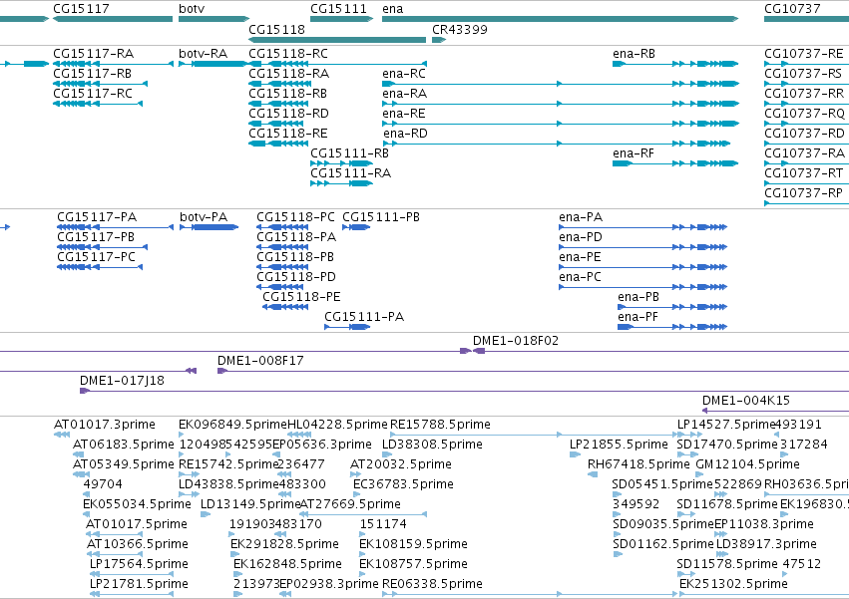The height and width of the screenshot is (599, 849).
Task: Select transcript CG10737-RS
Action: [x=803, y=74]
